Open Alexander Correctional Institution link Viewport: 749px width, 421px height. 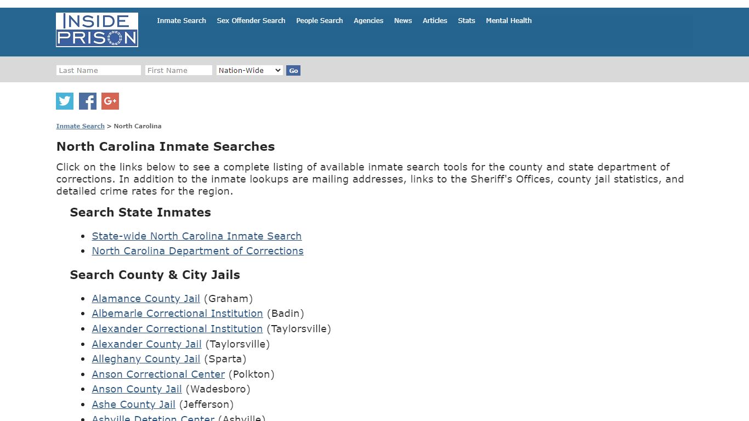coord(177,328)
